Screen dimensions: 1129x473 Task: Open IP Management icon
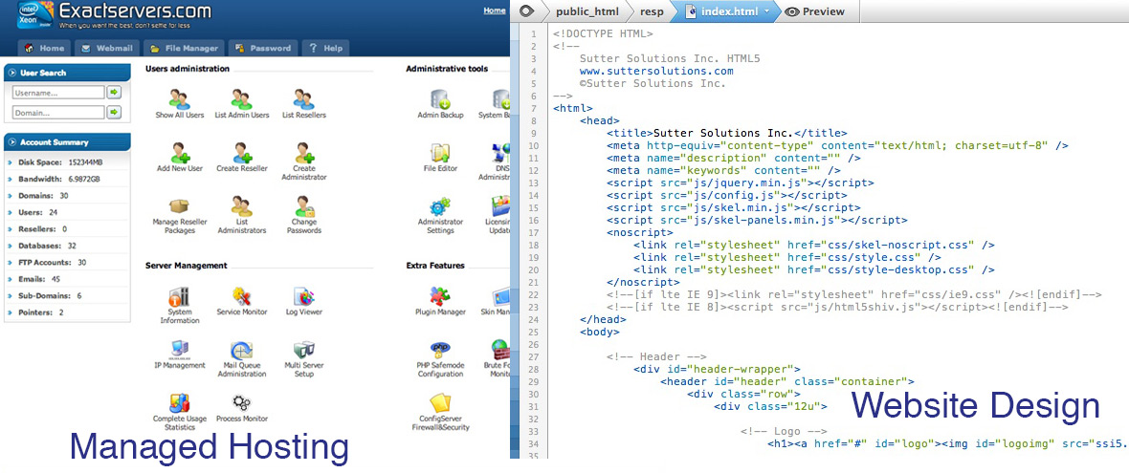[x=179, y=350]
